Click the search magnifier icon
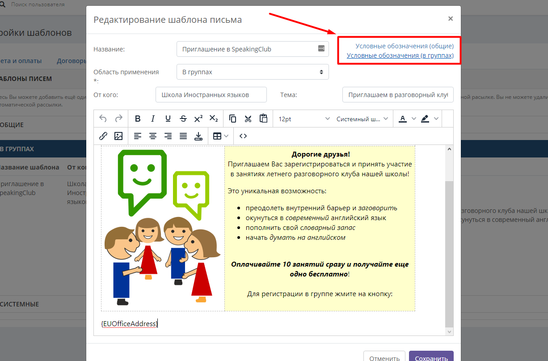The image size is (548, 361). click(x=2, y=4)
